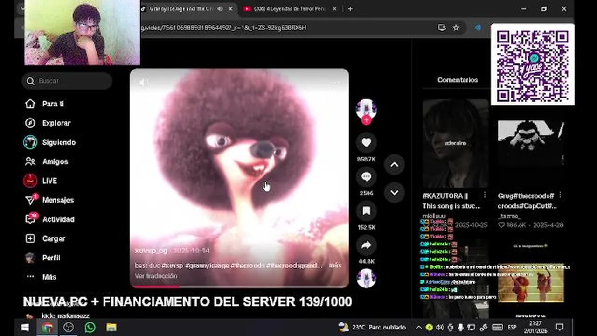This screenshot has width=597, height=336.
Task: Open the weather widget showing 23°C
Action: (x=372, y=327)
